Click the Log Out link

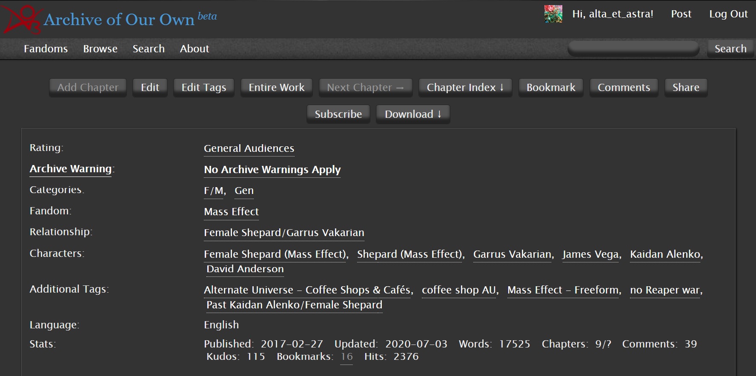pos(728,14)
